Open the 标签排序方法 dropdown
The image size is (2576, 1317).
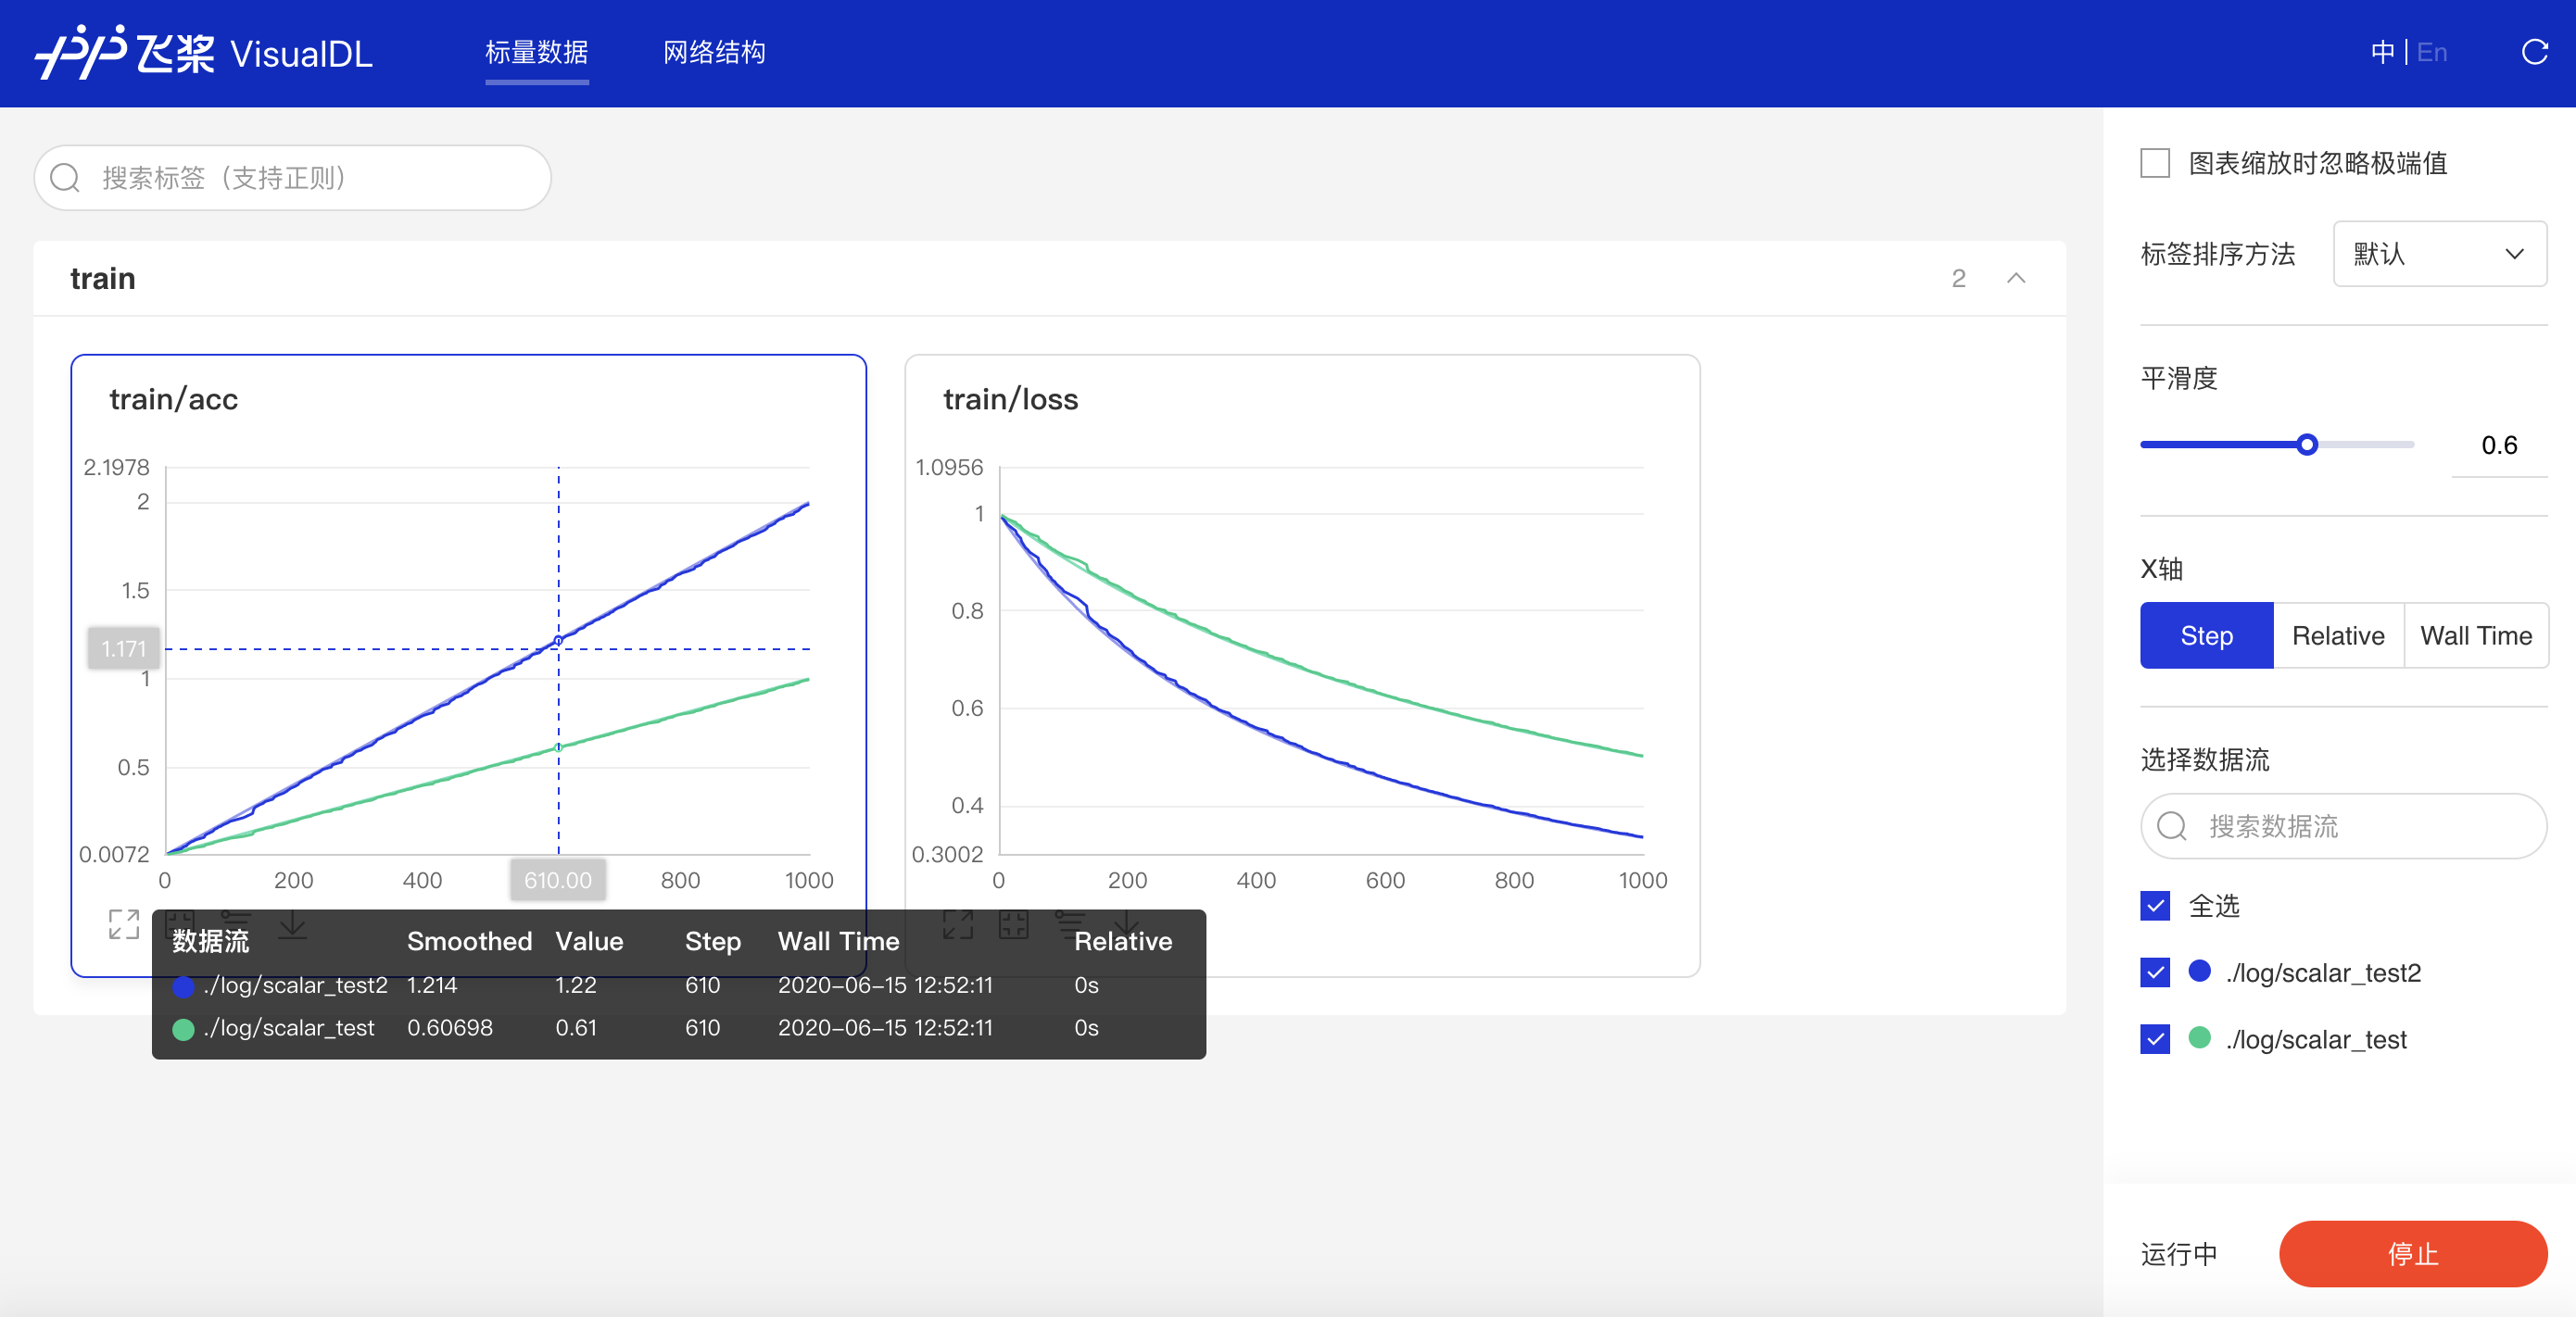(x=2439, y=254)
